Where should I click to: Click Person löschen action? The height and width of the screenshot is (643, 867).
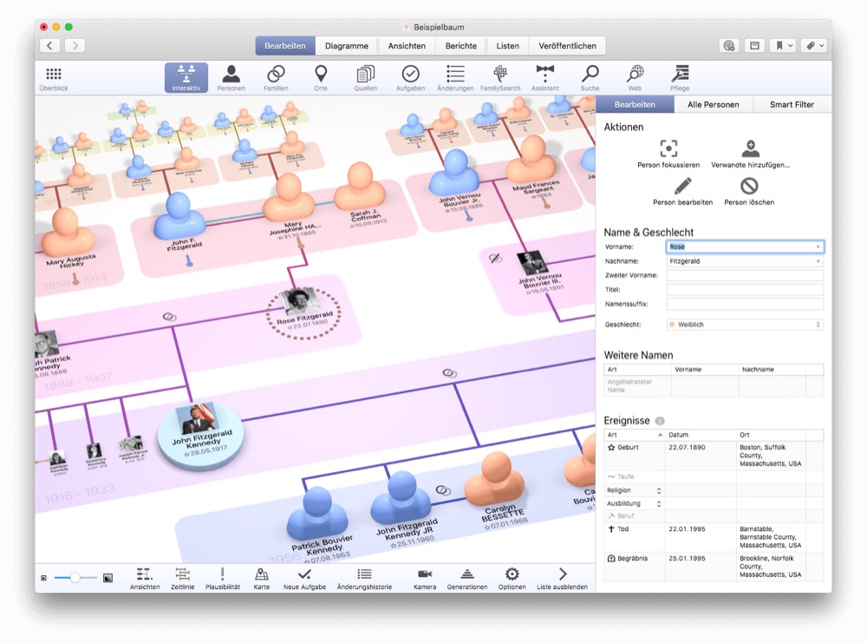[x=749, y=191]
